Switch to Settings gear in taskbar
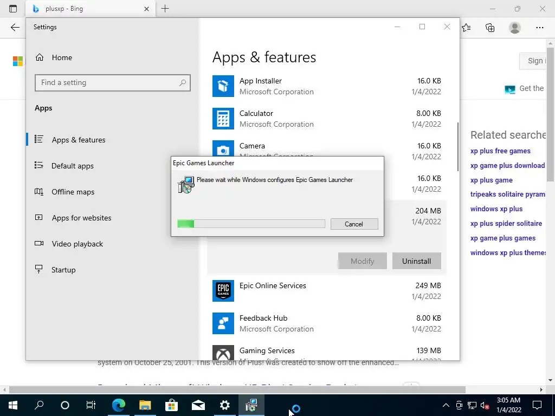The image size is (555, 416). (x=224, y=405)
